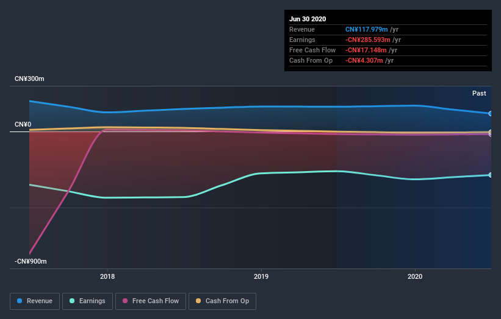Click the -CN¥900m y-axis label
This screenshot has height=319, width=501.
click(x=31, y=261)
